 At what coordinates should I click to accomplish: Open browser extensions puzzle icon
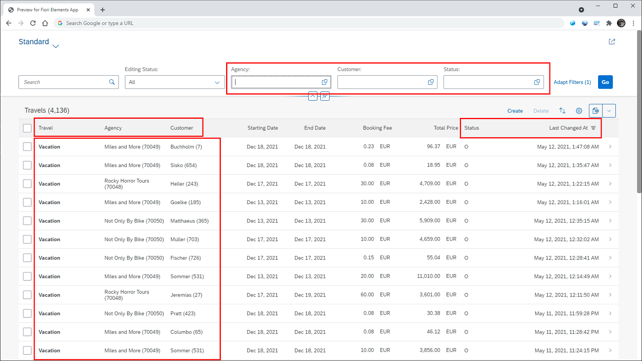pyautogui.click(x=609, y=23)
